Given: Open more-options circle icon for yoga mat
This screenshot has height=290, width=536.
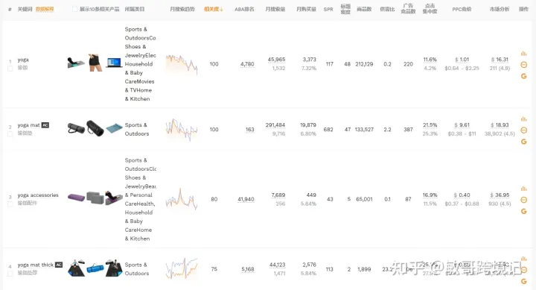Looking at the screenshot, I should [523, 130].
